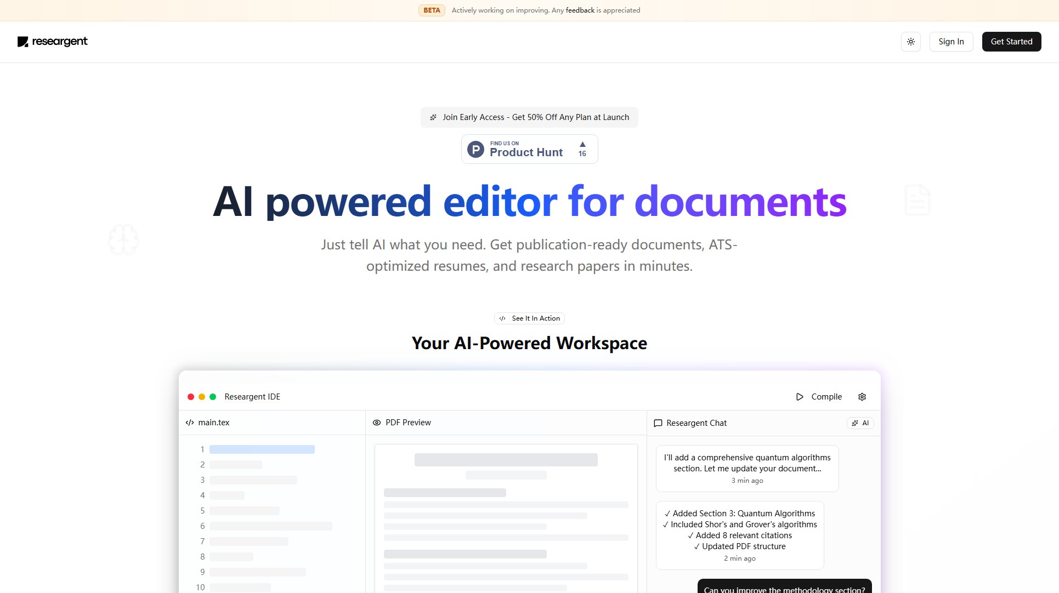Click Join Early Access promo pill
Screen dimensions: 1059x593
point(529,117)
